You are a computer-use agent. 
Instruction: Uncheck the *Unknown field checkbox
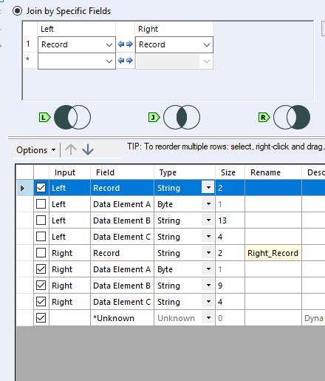coord(41,318)
